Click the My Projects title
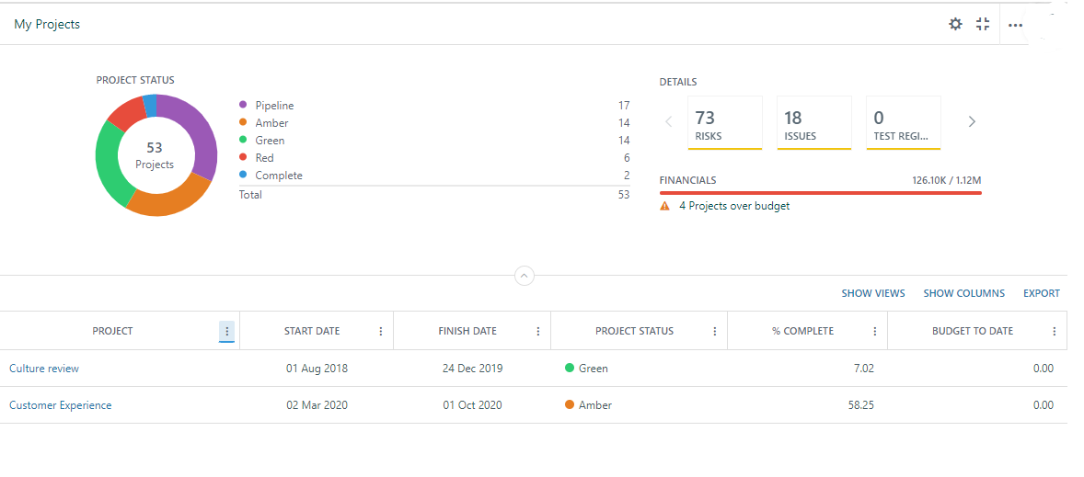Viewport: 1084px width, 477px height. pyautogui.click(x=47, y=24)
